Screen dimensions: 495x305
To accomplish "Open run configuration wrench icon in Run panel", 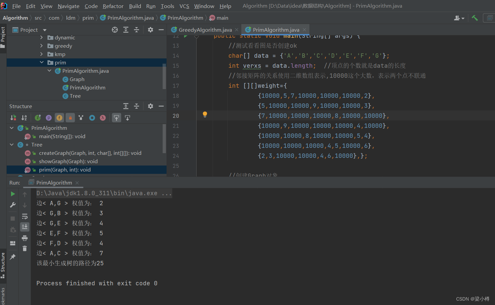I will [13, 205].
